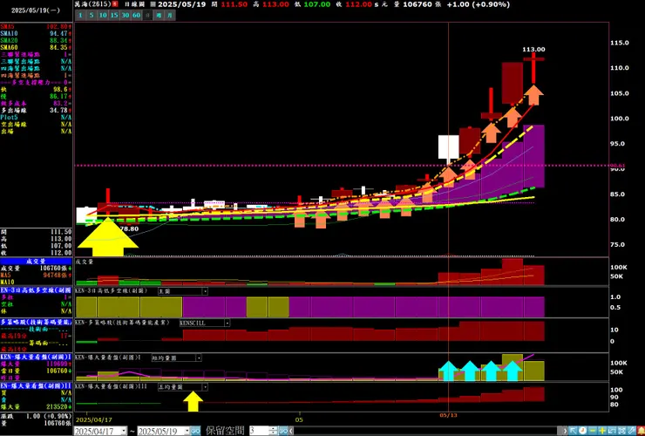This screenshot has height=436, width=645.
Task: Click the 113.00 high price label on chart
Action: [x=533, y=50]
